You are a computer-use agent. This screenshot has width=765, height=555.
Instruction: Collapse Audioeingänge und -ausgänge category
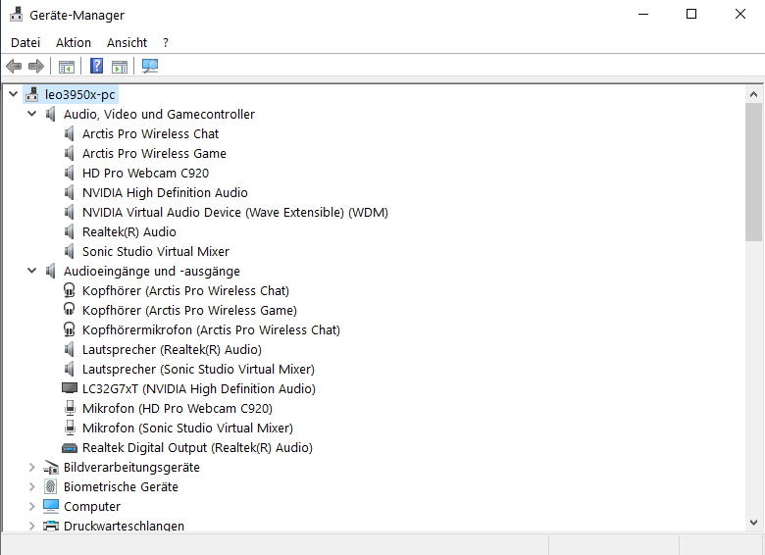[32, 271]
